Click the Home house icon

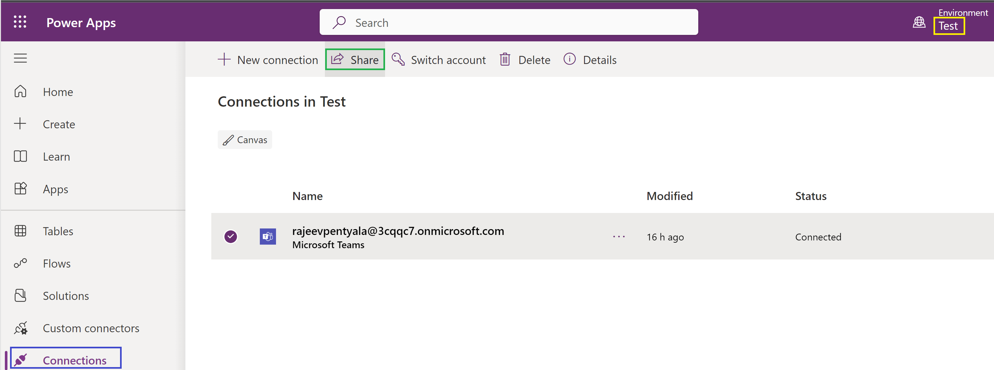coord(20,92)
